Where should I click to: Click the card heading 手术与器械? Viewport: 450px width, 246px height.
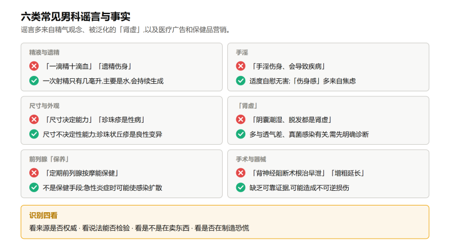point(251,159)
